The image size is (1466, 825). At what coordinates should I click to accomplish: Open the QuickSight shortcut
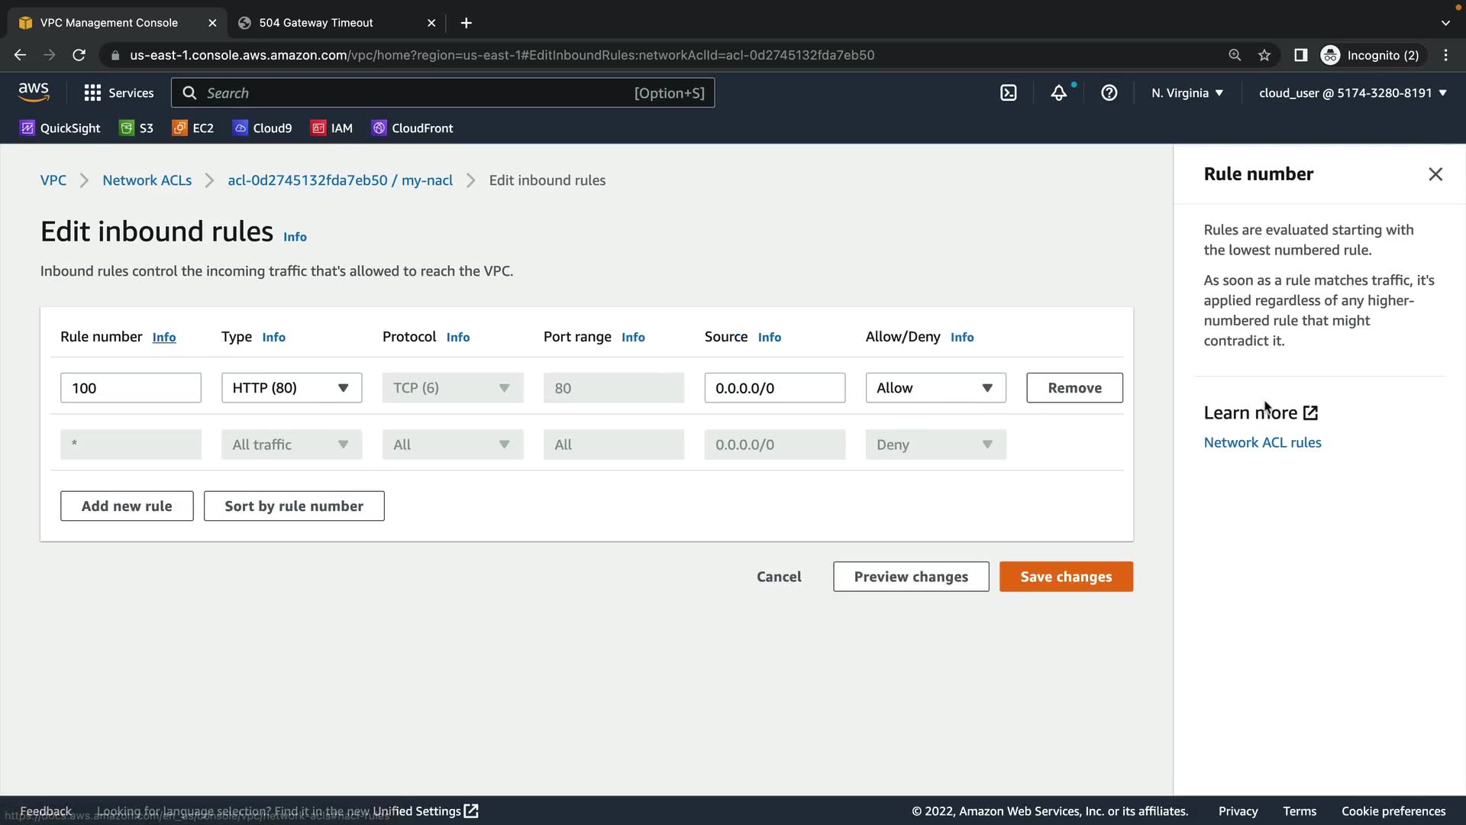(x=60, y=128)
